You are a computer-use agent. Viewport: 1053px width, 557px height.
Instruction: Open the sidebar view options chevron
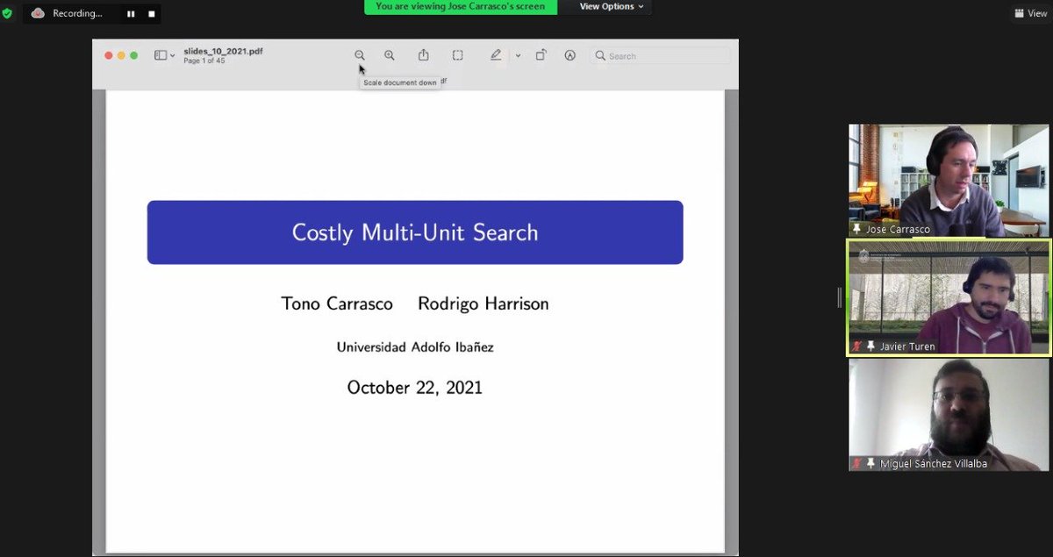click(x=172, y=56)
